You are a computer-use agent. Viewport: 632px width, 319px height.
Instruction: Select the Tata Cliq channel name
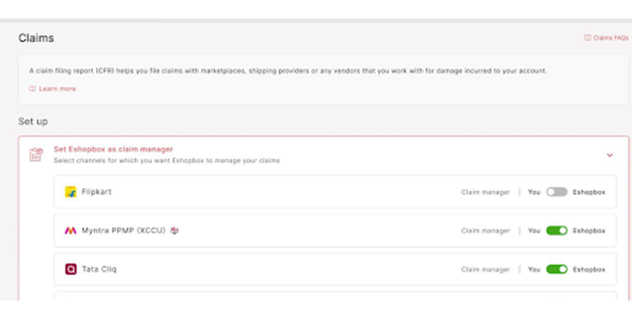pos(99,269)
